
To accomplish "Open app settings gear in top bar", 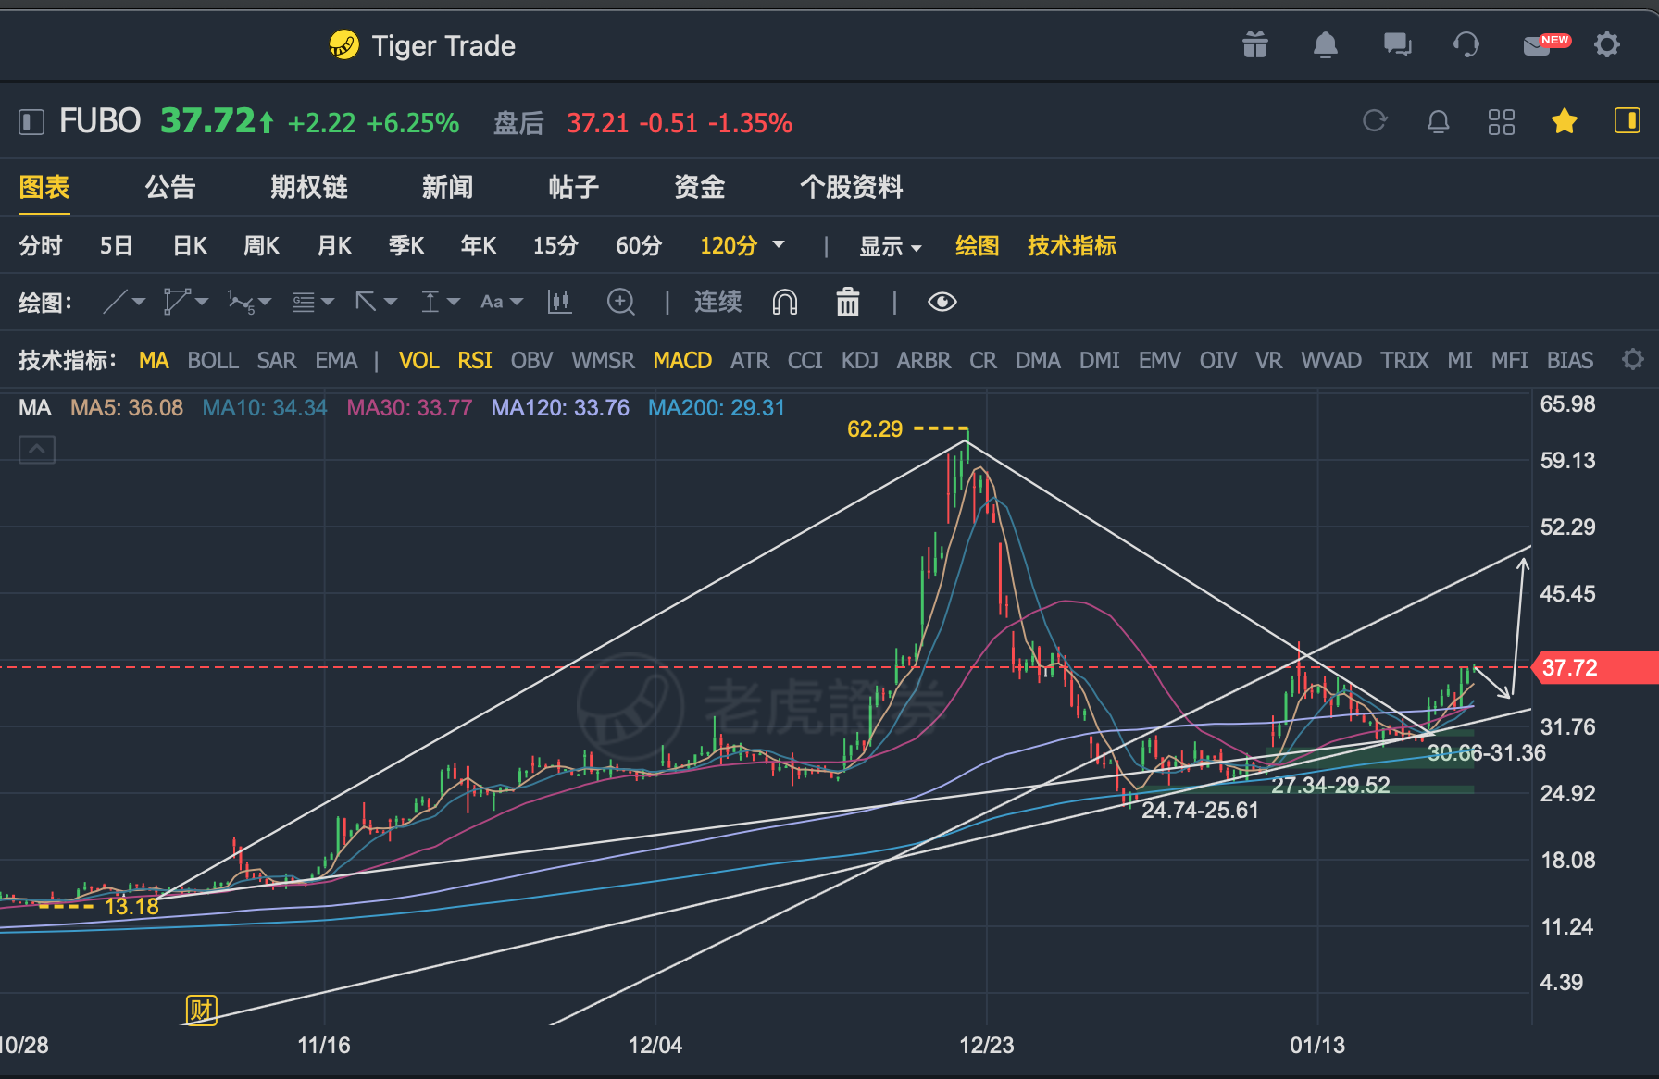I will [x=1607, y=44].
